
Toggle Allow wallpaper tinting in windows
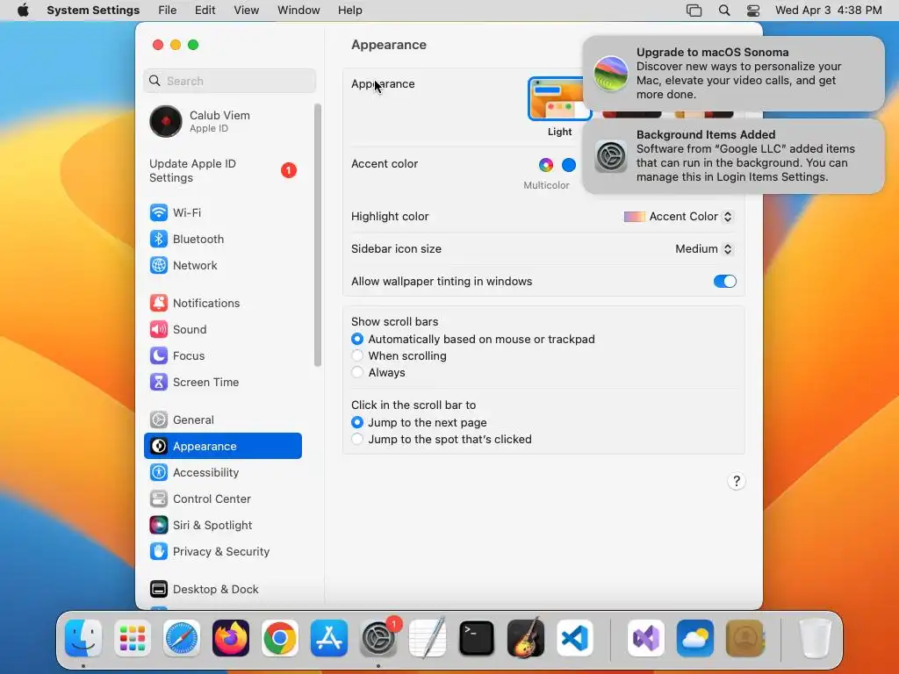tap(724, 282)
